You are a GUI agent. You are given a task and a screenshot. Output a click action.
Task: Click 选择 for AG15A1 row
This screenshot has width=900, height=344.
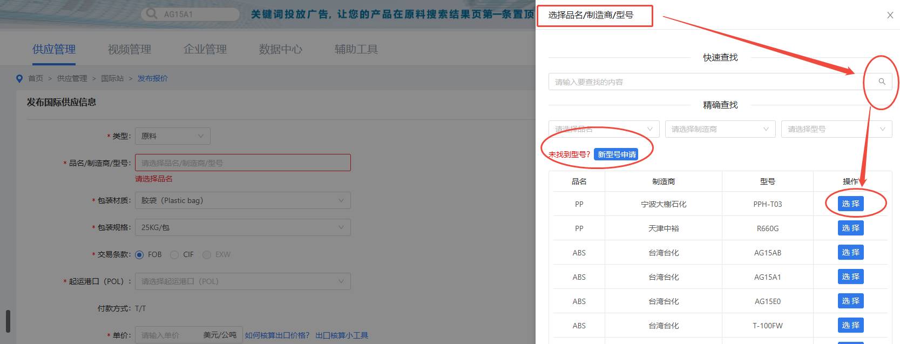coord(851,276)
